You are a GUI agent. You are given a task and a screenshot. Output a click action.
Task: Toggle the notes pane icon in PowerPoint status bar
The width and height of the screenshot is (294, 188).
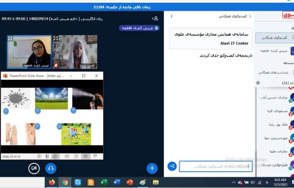(x=47, y=156)
